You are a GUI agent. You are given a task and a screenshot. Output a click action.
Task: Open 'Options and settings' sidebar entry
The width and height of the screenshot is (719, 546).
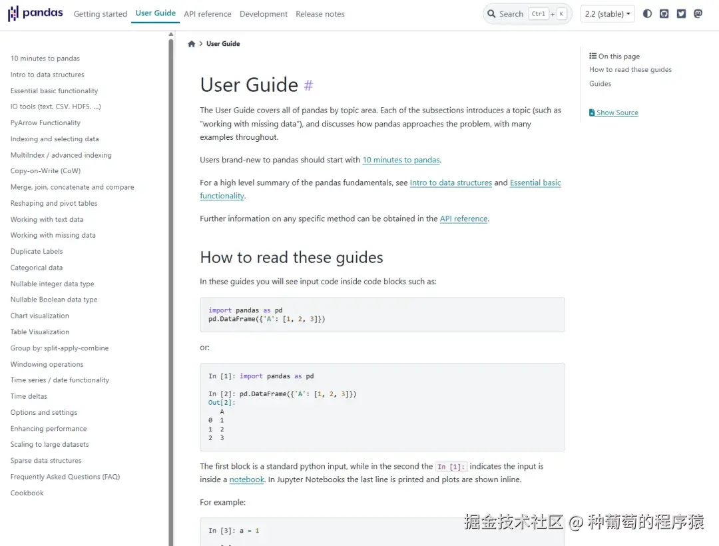(x=43, y=412)
